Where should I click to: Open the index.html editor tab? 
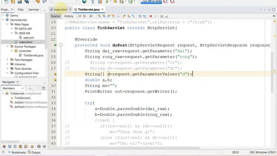(60, 10)
